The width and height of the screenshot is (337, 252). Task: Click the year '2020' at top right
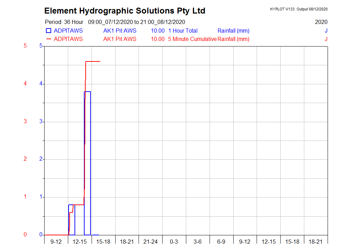click(x=321, y=22)
